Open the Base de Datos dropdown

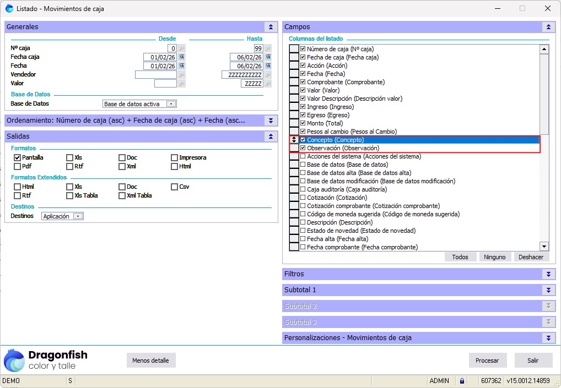(171, 104)
